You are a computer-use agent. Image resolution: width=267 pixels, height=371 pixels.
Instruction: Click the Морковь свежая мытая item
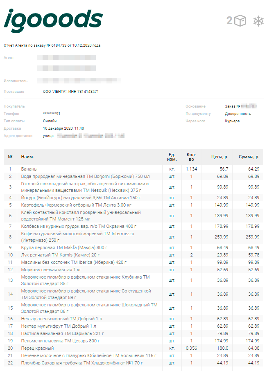[51, 270]
